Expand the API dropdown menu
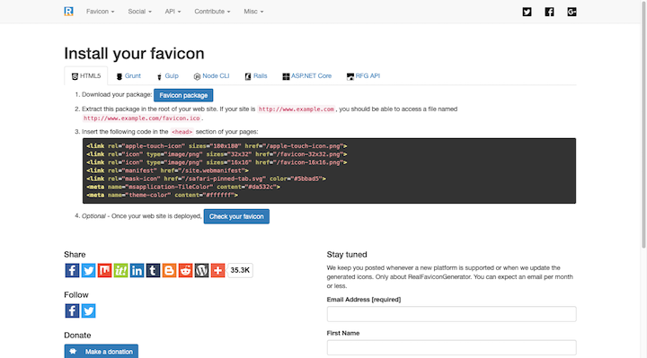The height and width of the screenshot is (358, 647). tap(173, 12)
